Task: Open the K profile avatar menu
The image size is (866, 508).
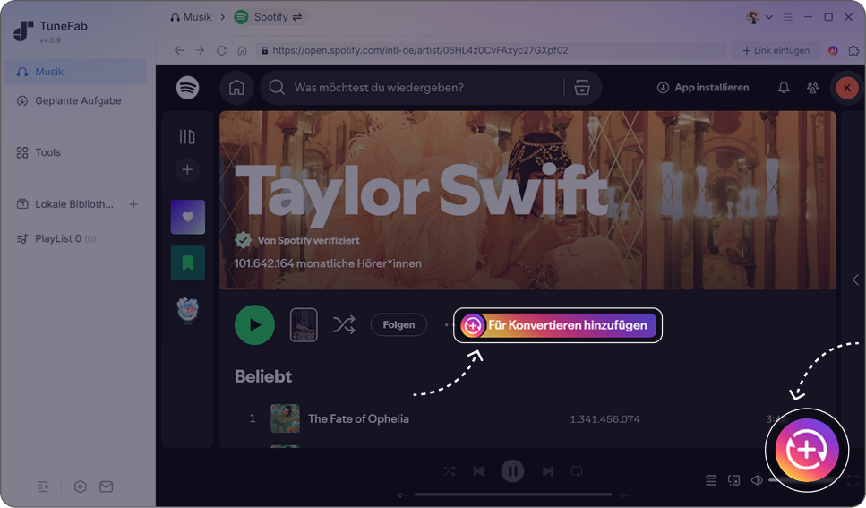Action: pyautogui.click(x=847, y=87)
